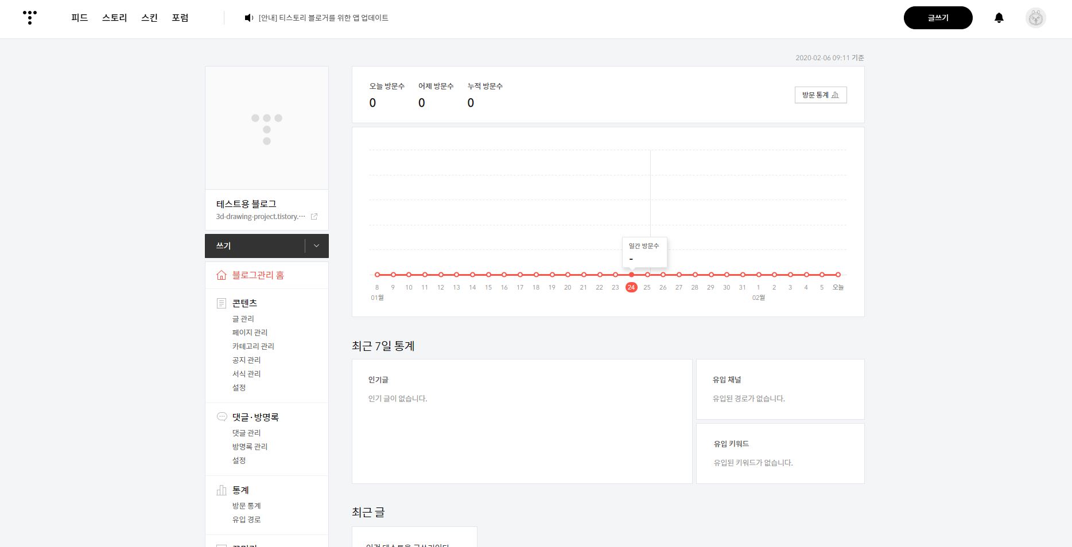
Task: Open the 스토리 menu
Action: click(x=115, y=18)
